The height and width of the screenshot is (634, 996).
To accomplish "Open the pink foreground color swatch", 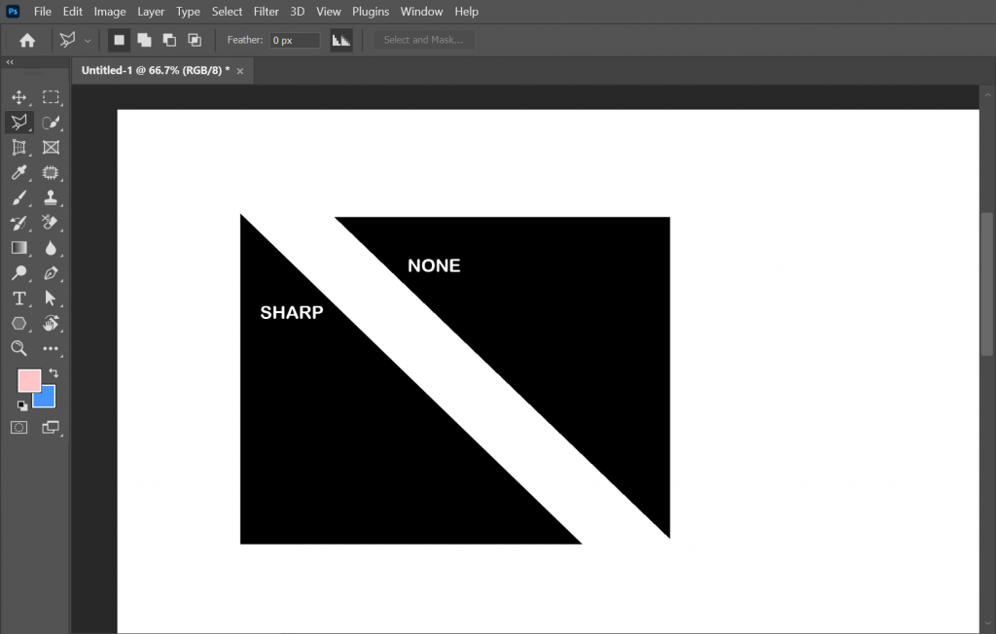I will (x=28, y=380).
